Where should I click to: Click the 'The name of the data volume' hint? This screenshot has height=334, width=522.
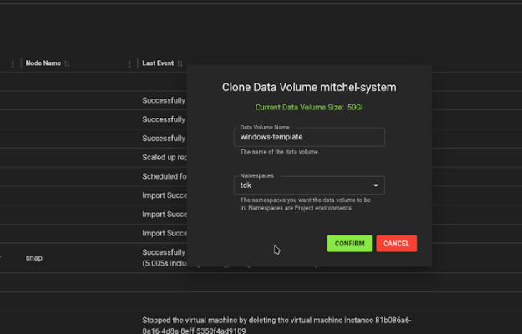click(x=279, y=152)
